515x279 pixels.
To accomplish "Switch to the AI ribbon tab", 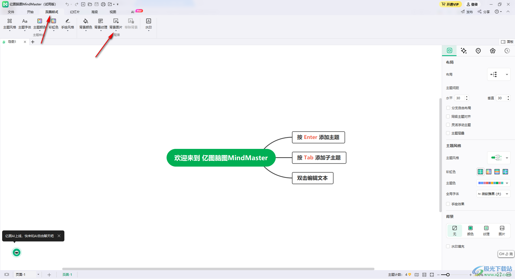I will point(133,12).
